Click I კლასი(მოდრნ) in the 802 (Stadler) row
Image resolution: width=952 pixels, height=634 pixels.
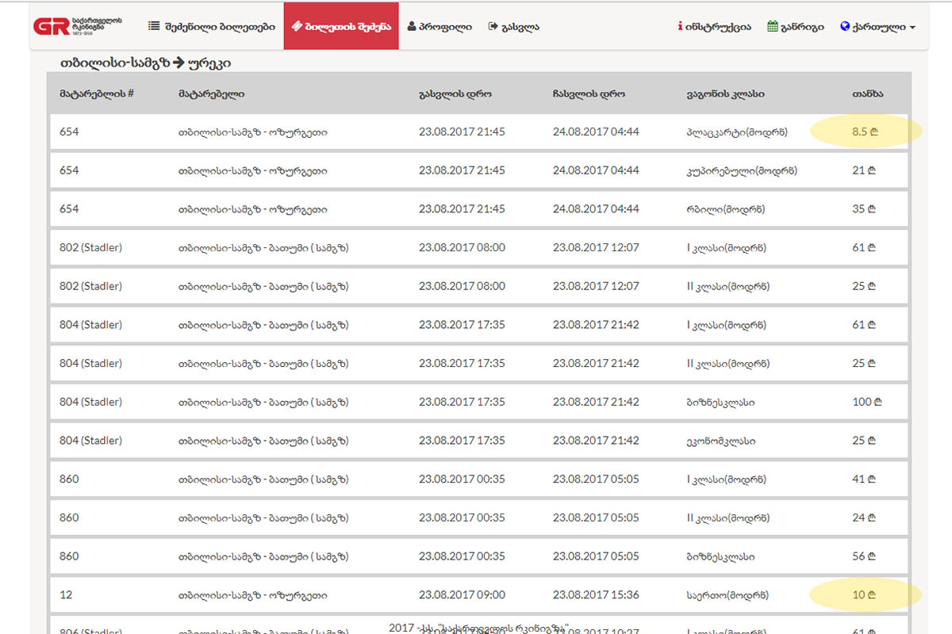(x=726, y=247)
